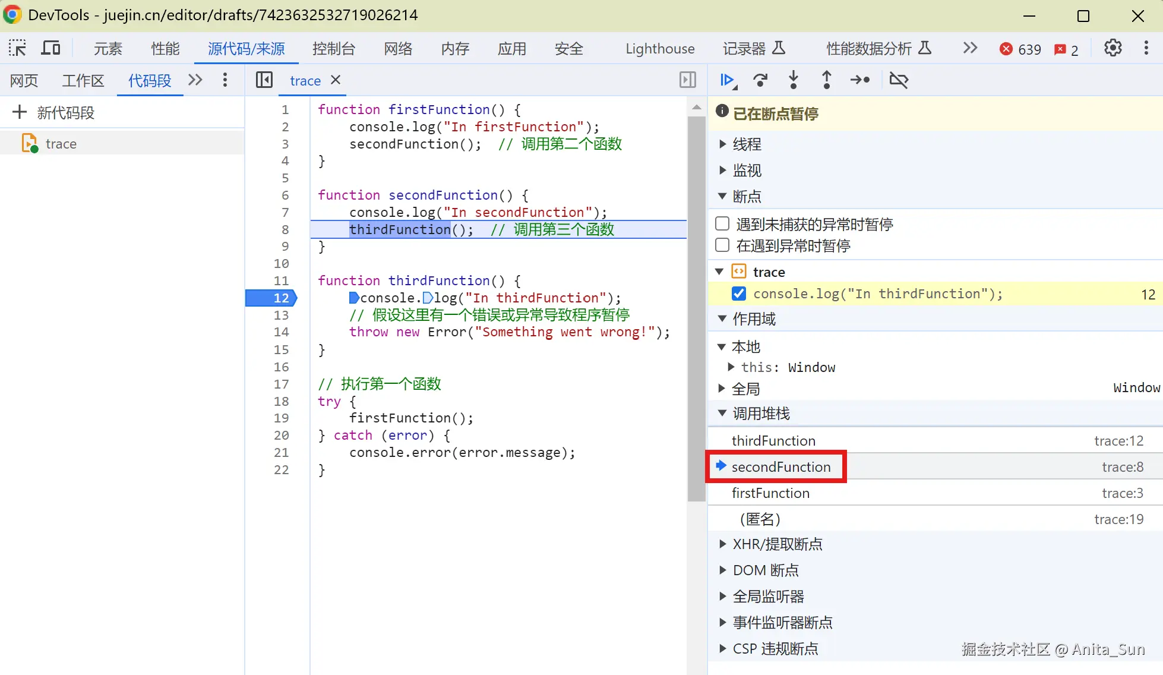Click the Step over next function icon
This screenshot has width=1163, height=675.
(x=760, y=80)
